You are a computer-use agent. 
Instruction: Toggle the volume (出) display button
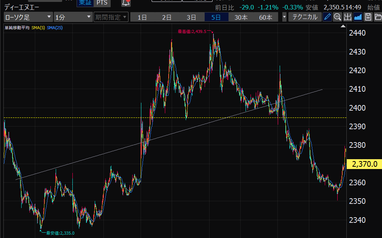tap(348, 17)
